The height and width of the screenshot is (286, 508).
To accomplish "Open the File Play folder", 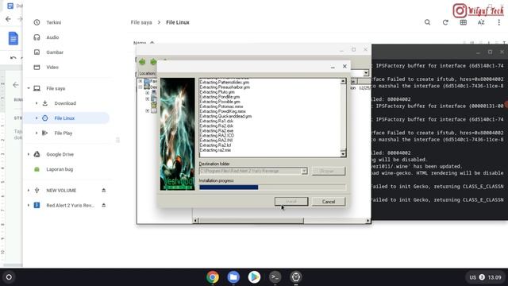I will point(63,133).
